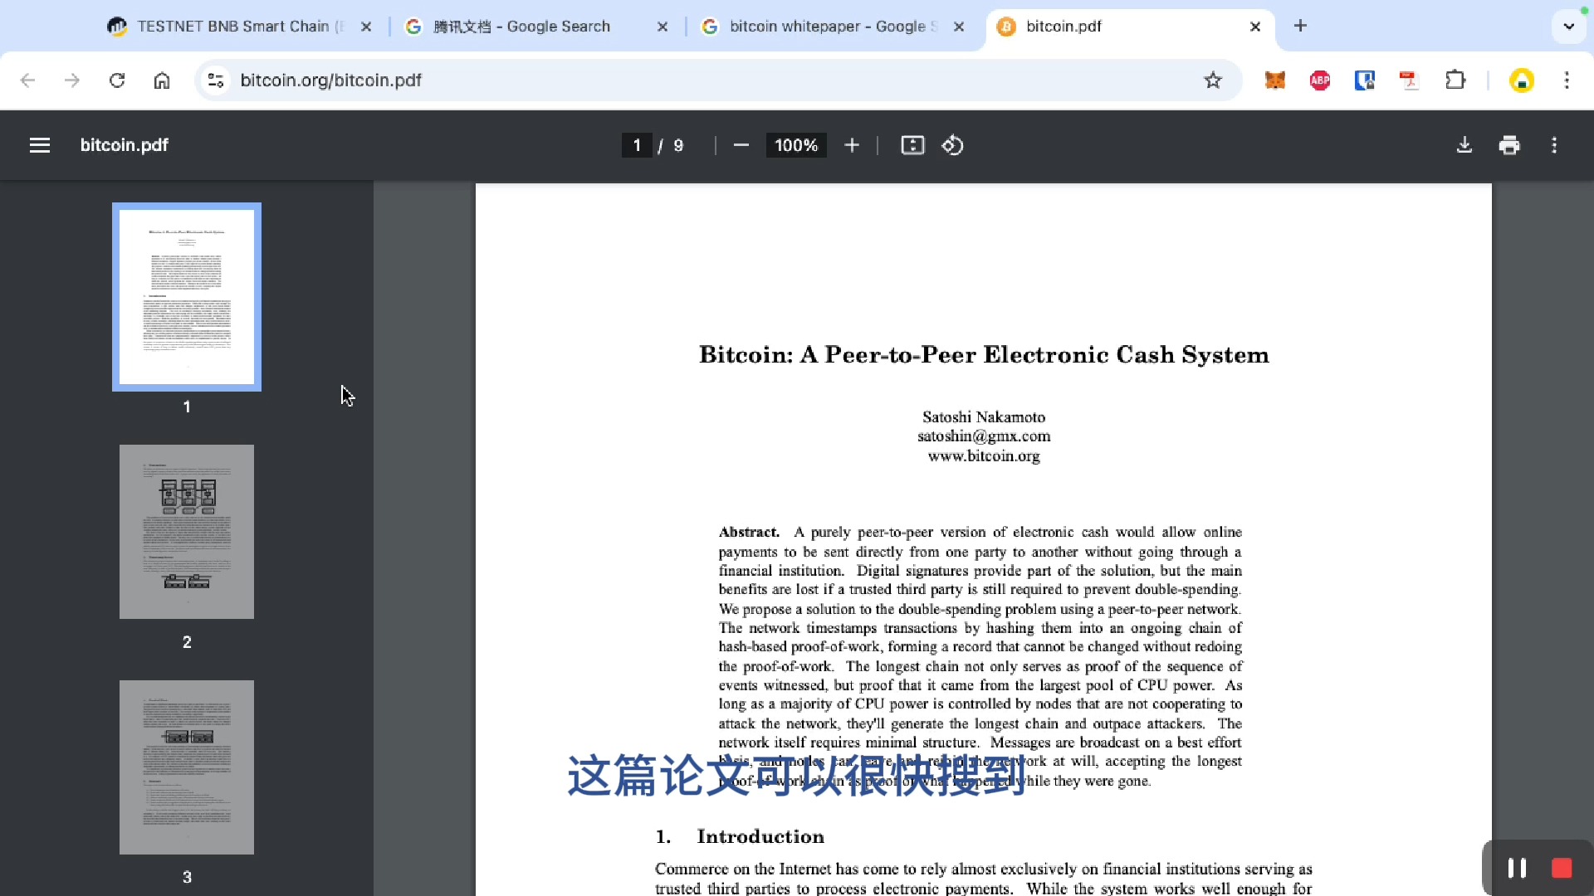The height and width of the screenshot is (896, 1594).
Task: Open the tab search dropdown arrow
Action: point(1568,27)
